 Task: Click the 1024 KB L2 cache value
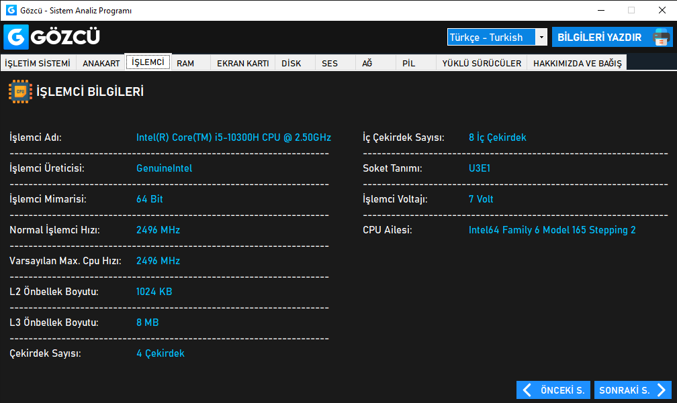(154, 292)
